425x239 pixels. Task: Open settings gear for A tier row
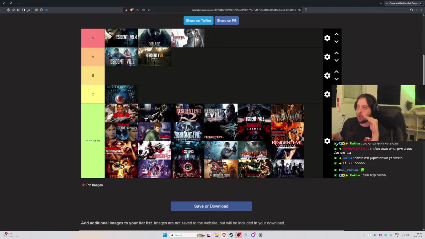(x=327, y=57)
